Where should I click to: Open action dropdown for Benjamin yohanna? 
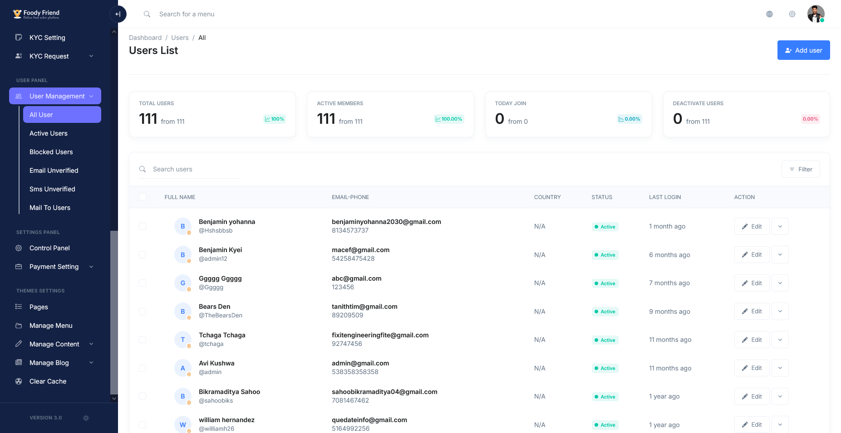(x=780, y=226)
